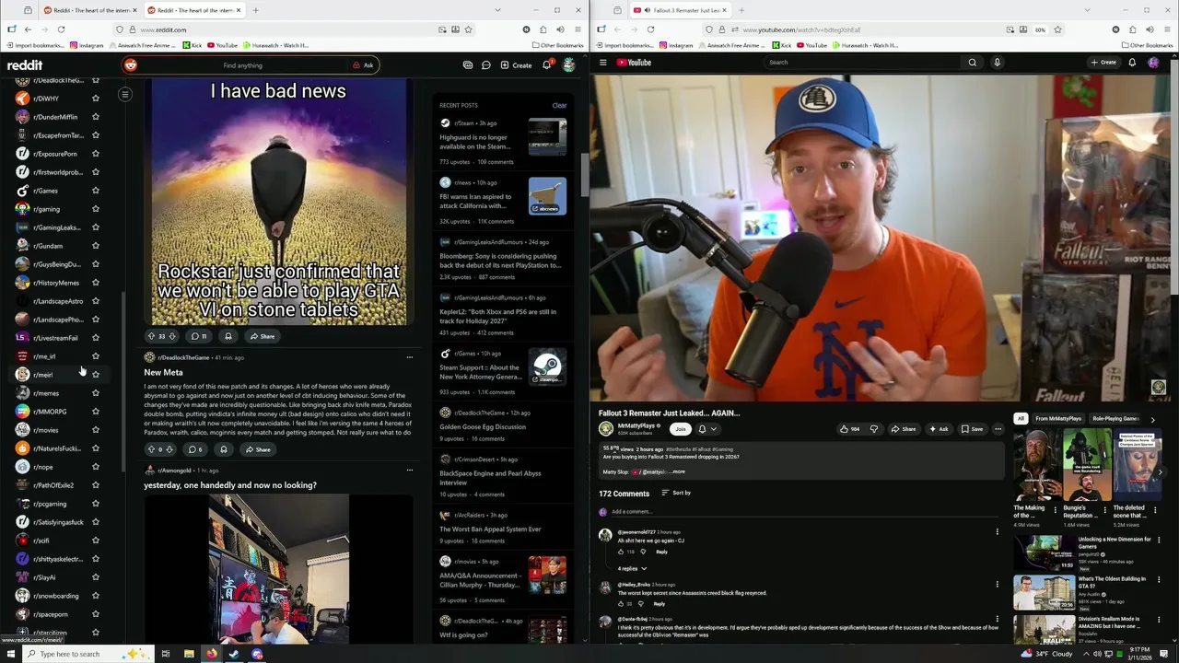Image resolution: width=1179 pixels, height=663 pixels.
Task: Select Role-Playing Games filter chip
Action: [x=1115, y=419]
